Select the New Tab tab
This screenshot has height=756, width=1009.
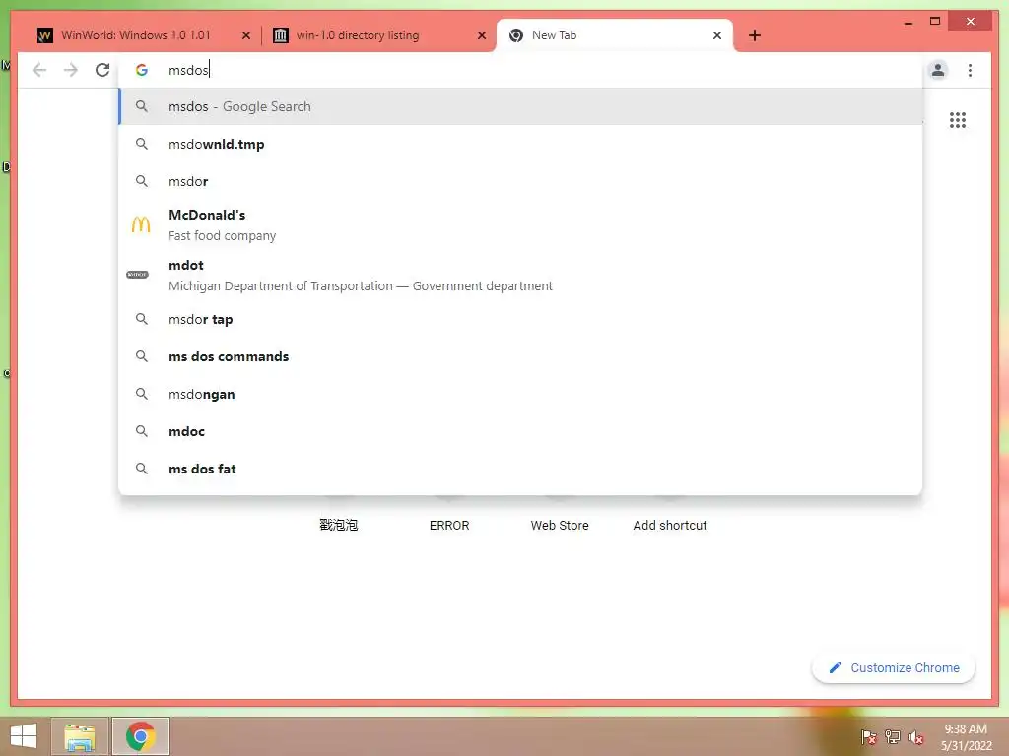[615, 35]
